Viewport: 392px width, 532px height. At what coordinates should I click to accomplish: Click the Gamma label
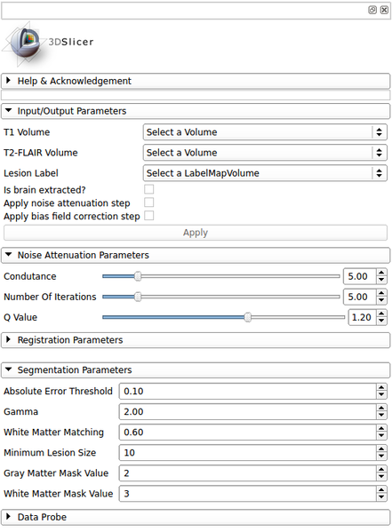click(x=21, y=412)
